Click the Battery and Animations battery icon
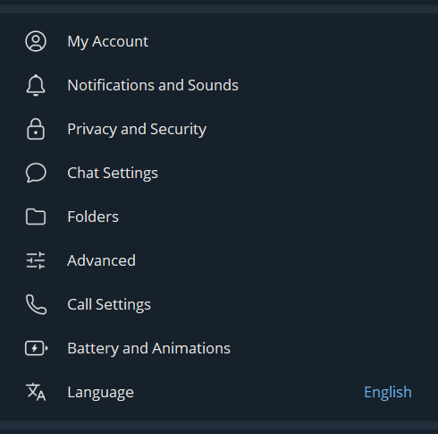Viewport: 438px width, 434px height. [x=37, y=348]
